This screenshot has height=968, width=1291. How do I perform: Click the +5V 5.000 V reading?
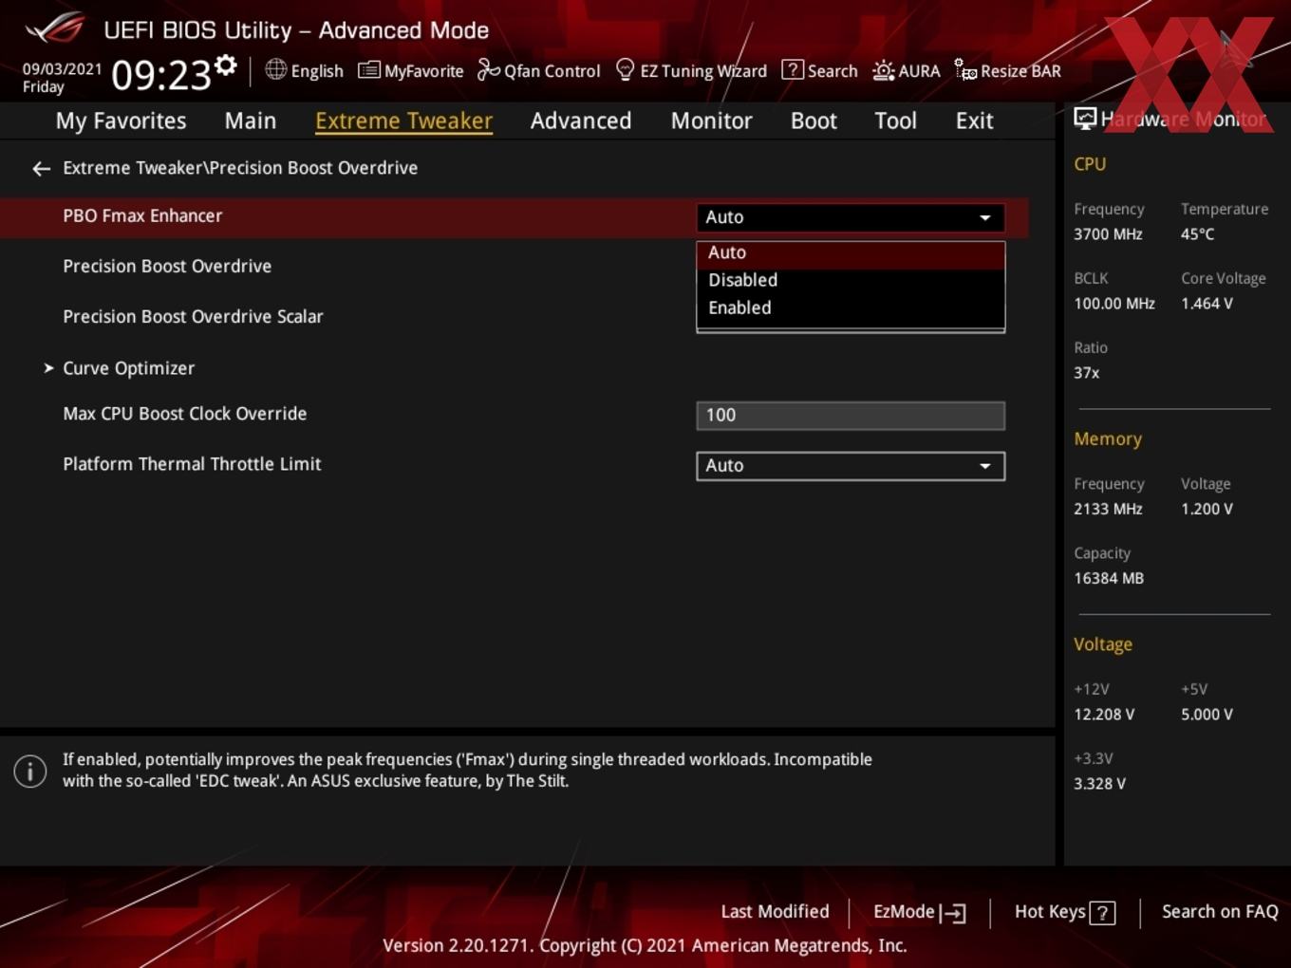(x=1207, y=715)
